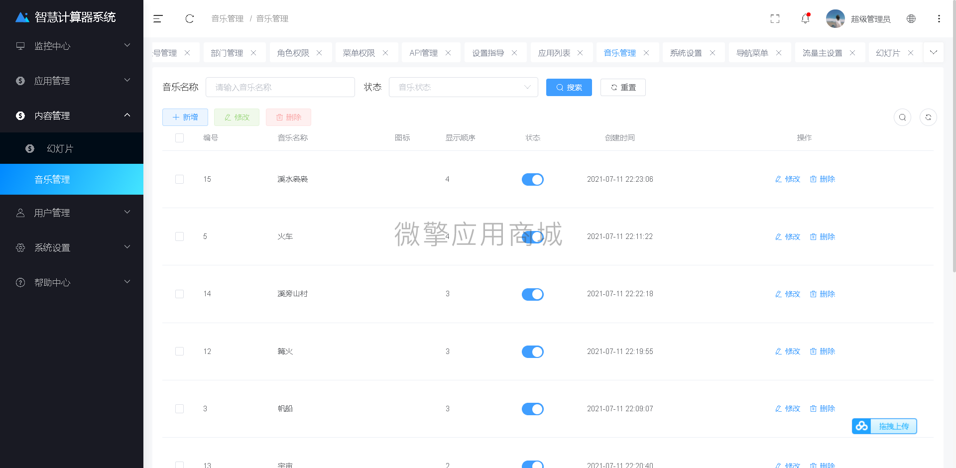This screenshot has width=956, height=468.
Task: Close the 音乐管理 tab
Action: point(646,53)
